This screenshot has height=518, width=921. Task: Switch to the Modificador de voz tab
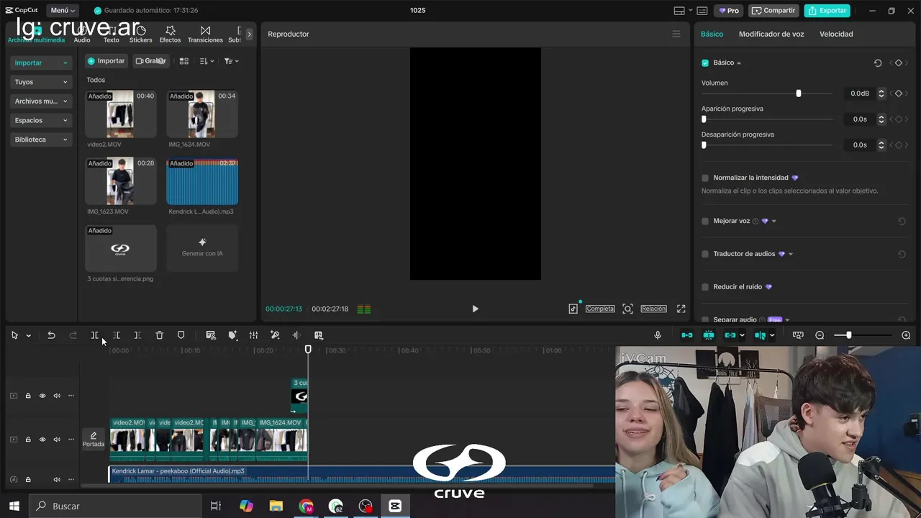click(x=771, y=34)
